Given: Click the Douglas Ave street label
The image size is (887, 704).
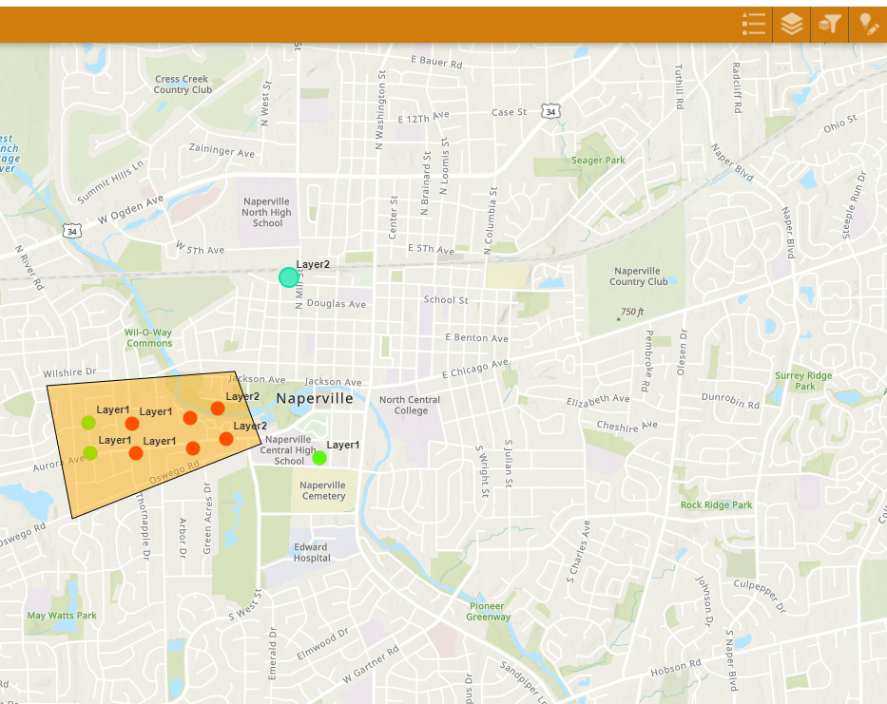Looking at the screenshot, I should point(336,303).
